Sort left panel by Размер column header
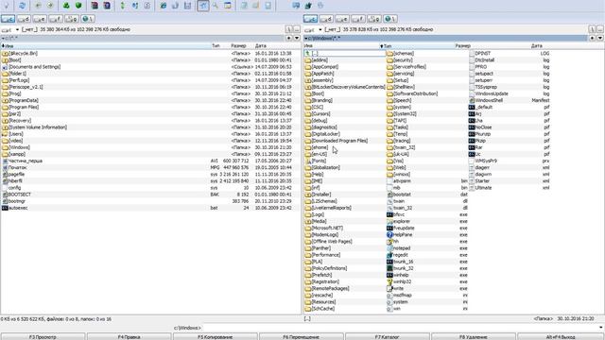 (238, 46)
